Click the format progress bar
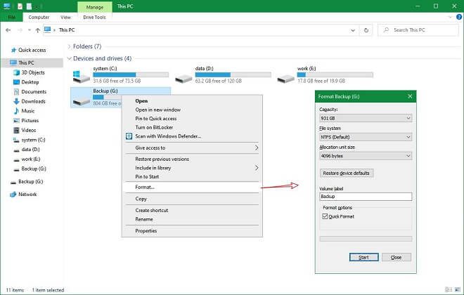Viewport: 464px width, 295px height. pos(366,239)
